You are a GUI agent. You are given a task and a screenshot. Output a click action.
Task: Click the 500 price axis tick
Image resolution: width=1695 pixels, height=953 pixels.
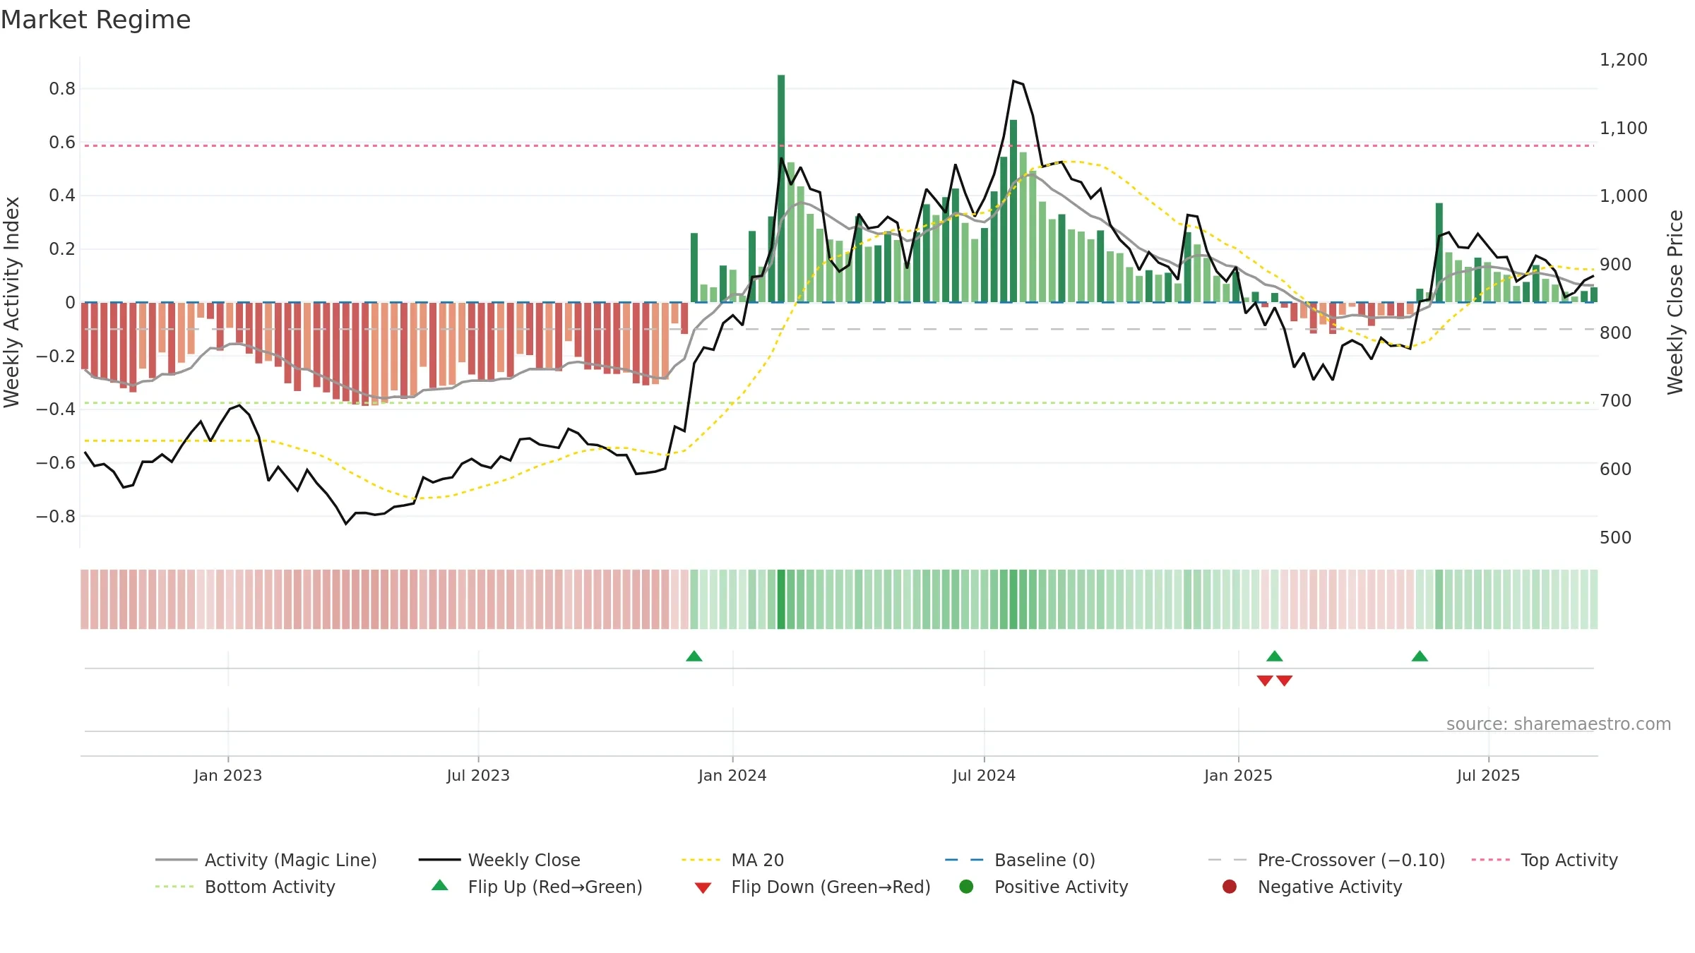[x=1616, y=538]
